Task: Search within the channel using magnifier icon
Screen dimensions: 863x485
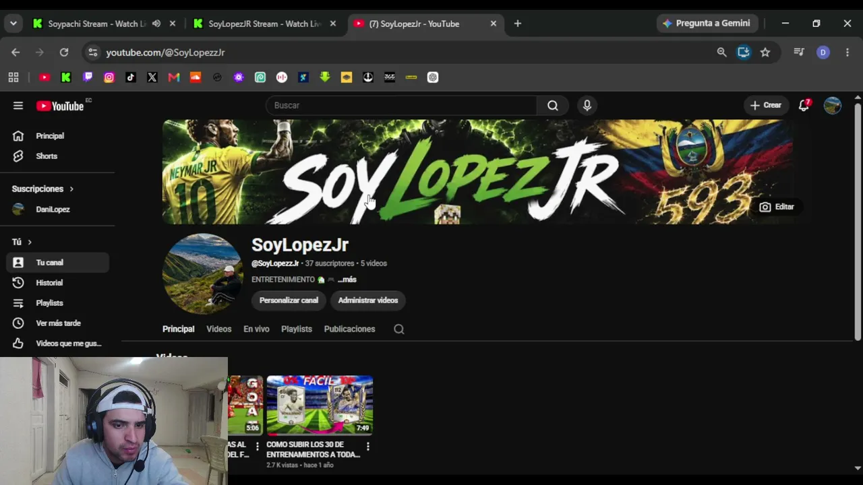Action: [x=399, y=329]
